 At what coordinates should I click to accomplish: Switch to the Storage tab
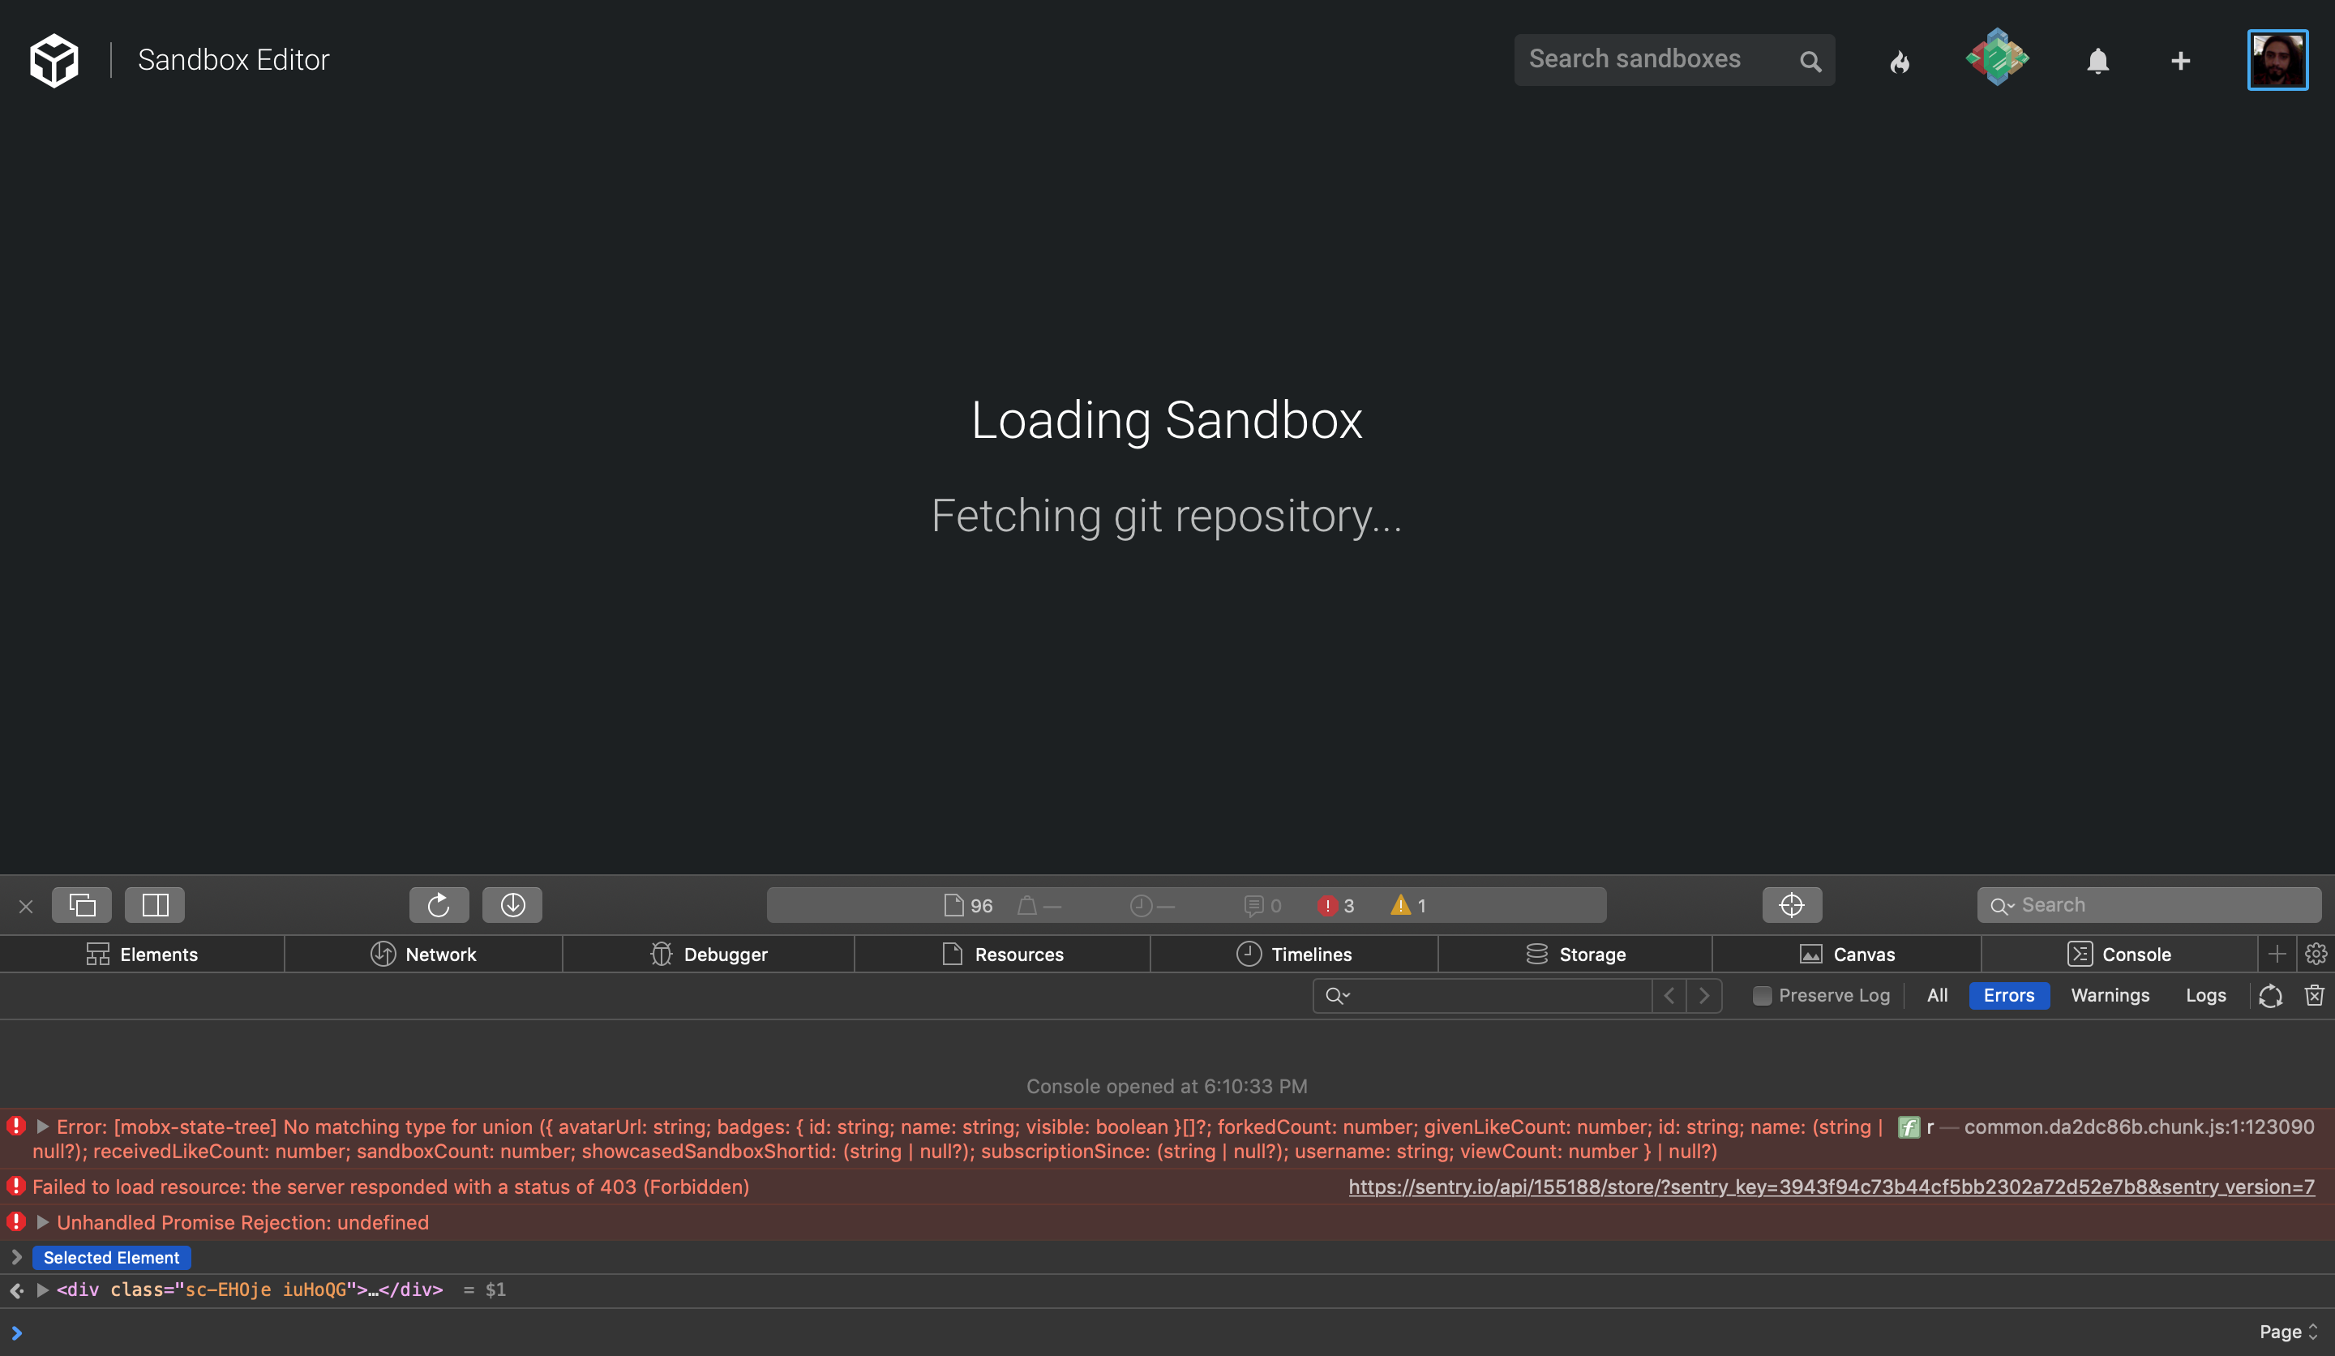pyautogui.click(x=1575, y=954)
